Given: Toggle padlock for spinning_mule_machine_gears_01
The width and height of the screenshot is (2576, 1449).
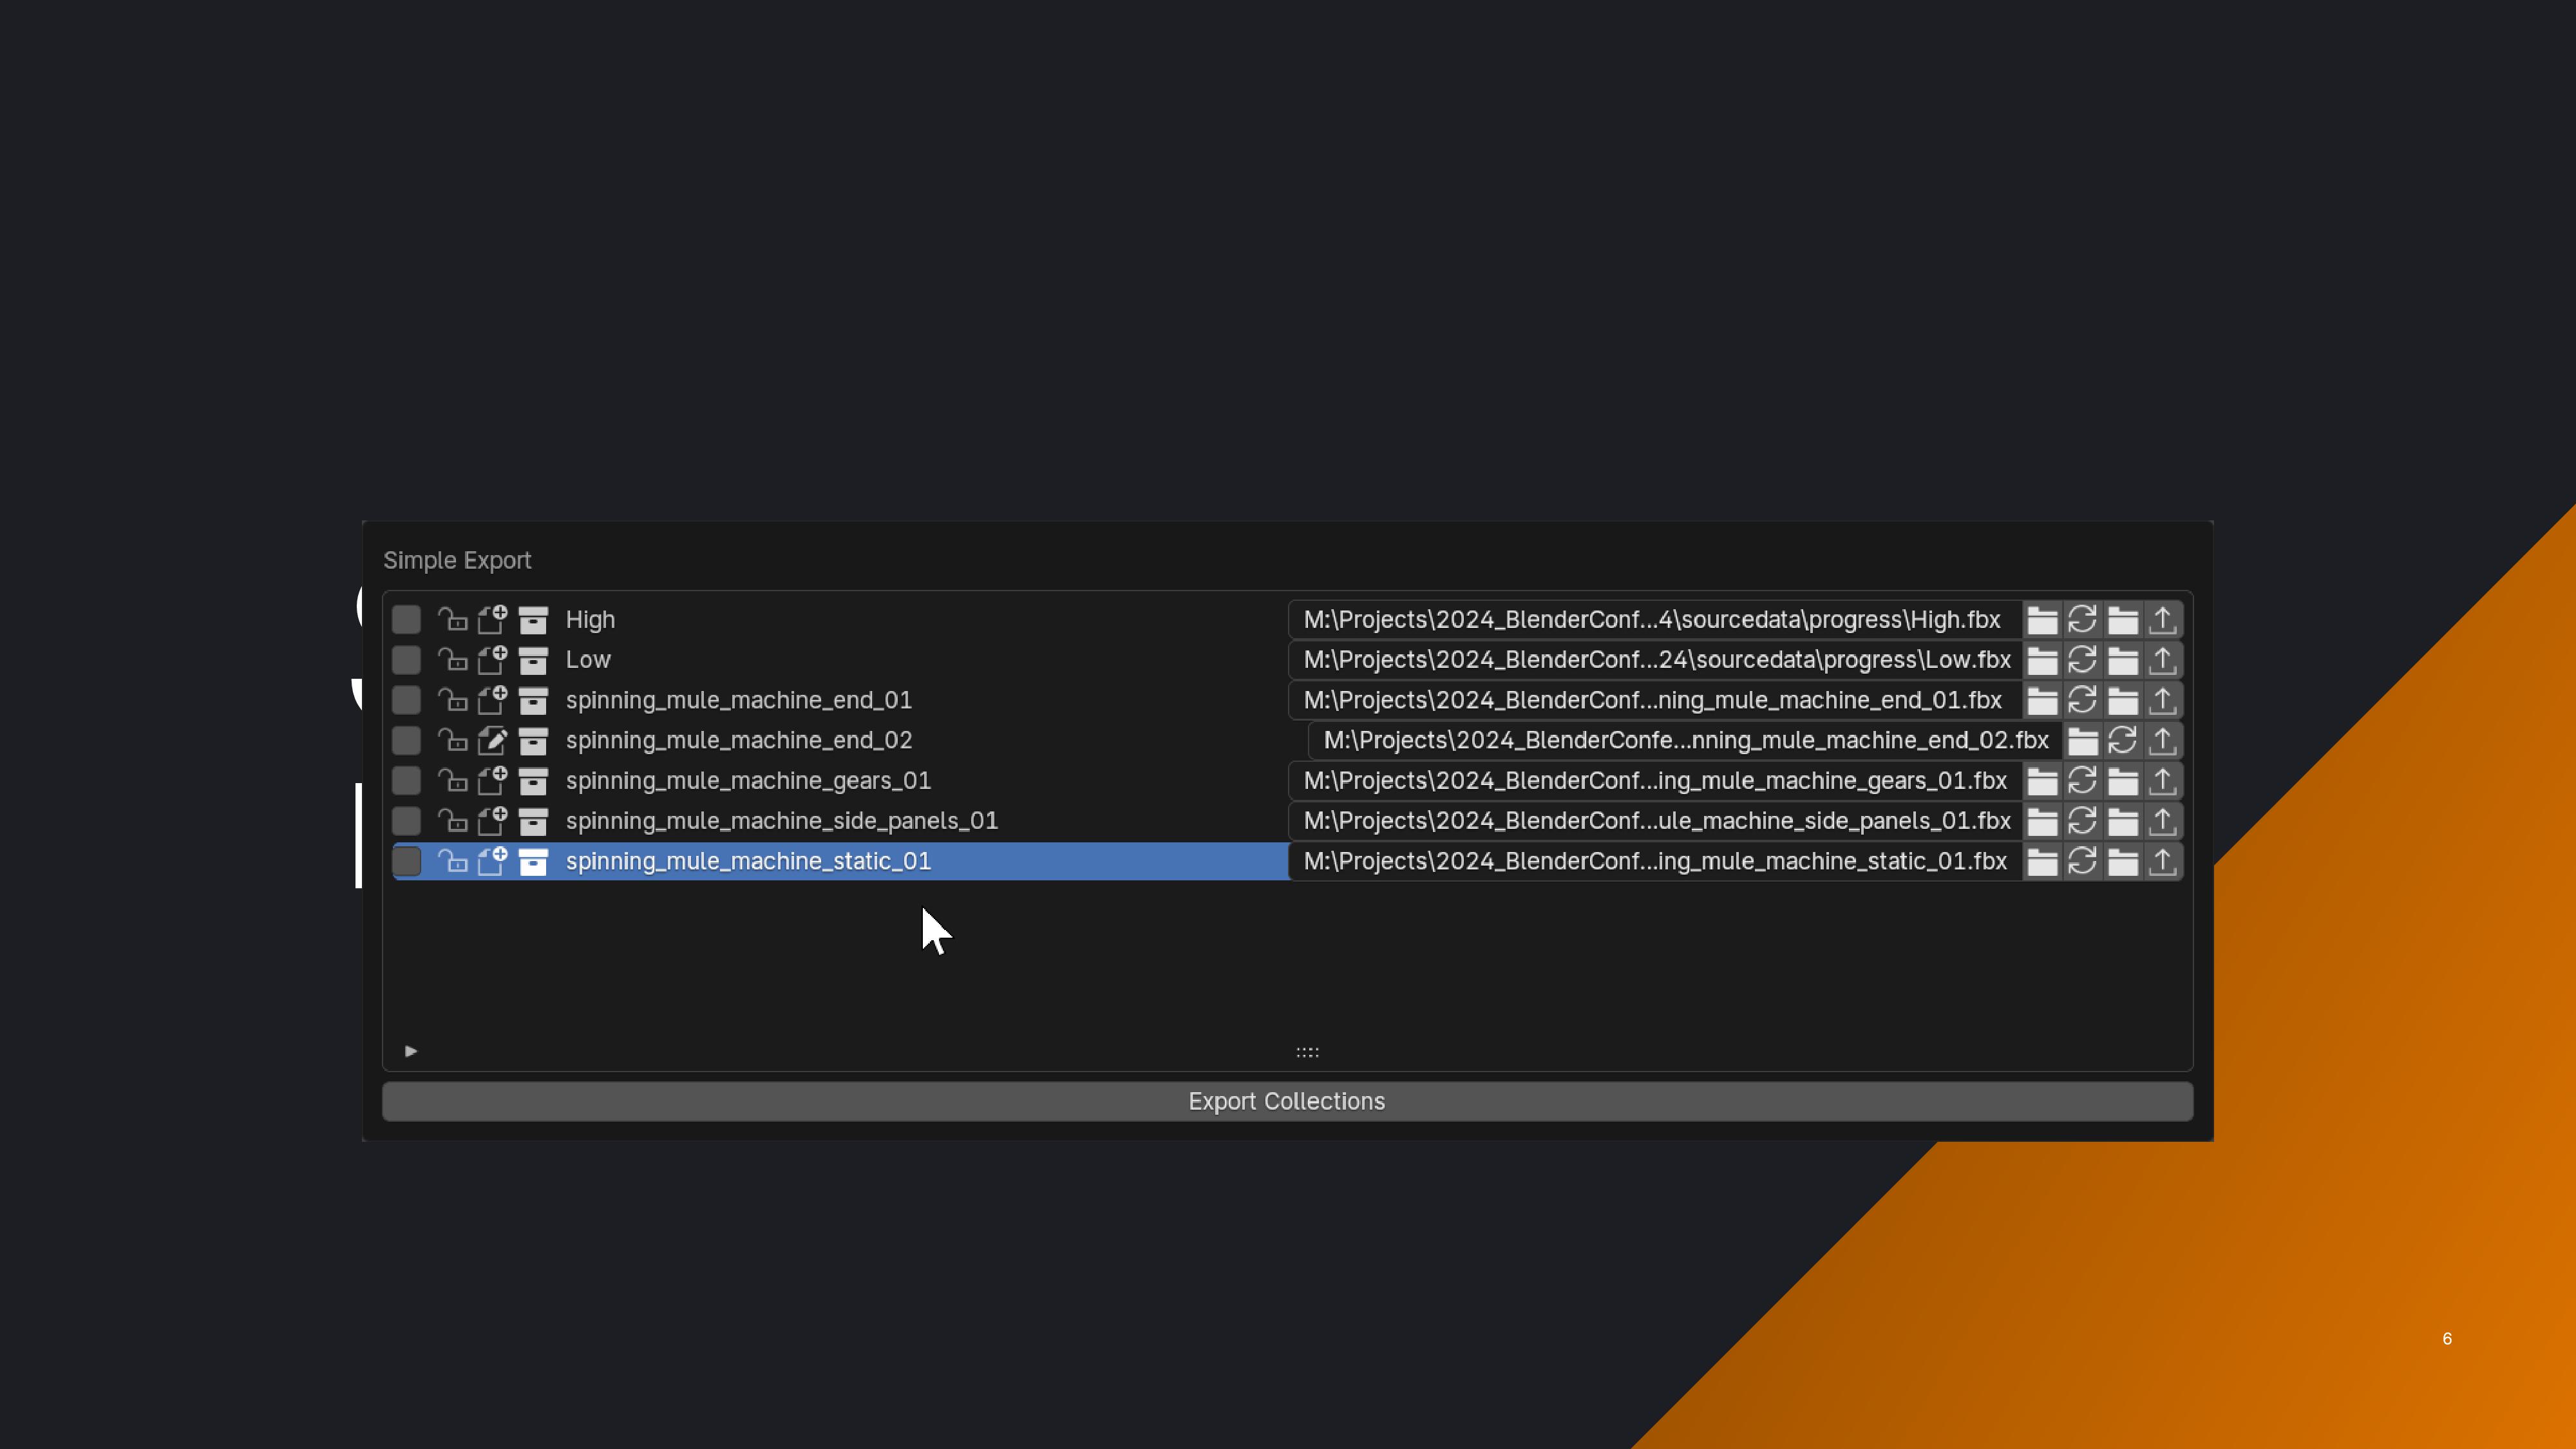Looking at the screenshot, I should pos(452,781).
